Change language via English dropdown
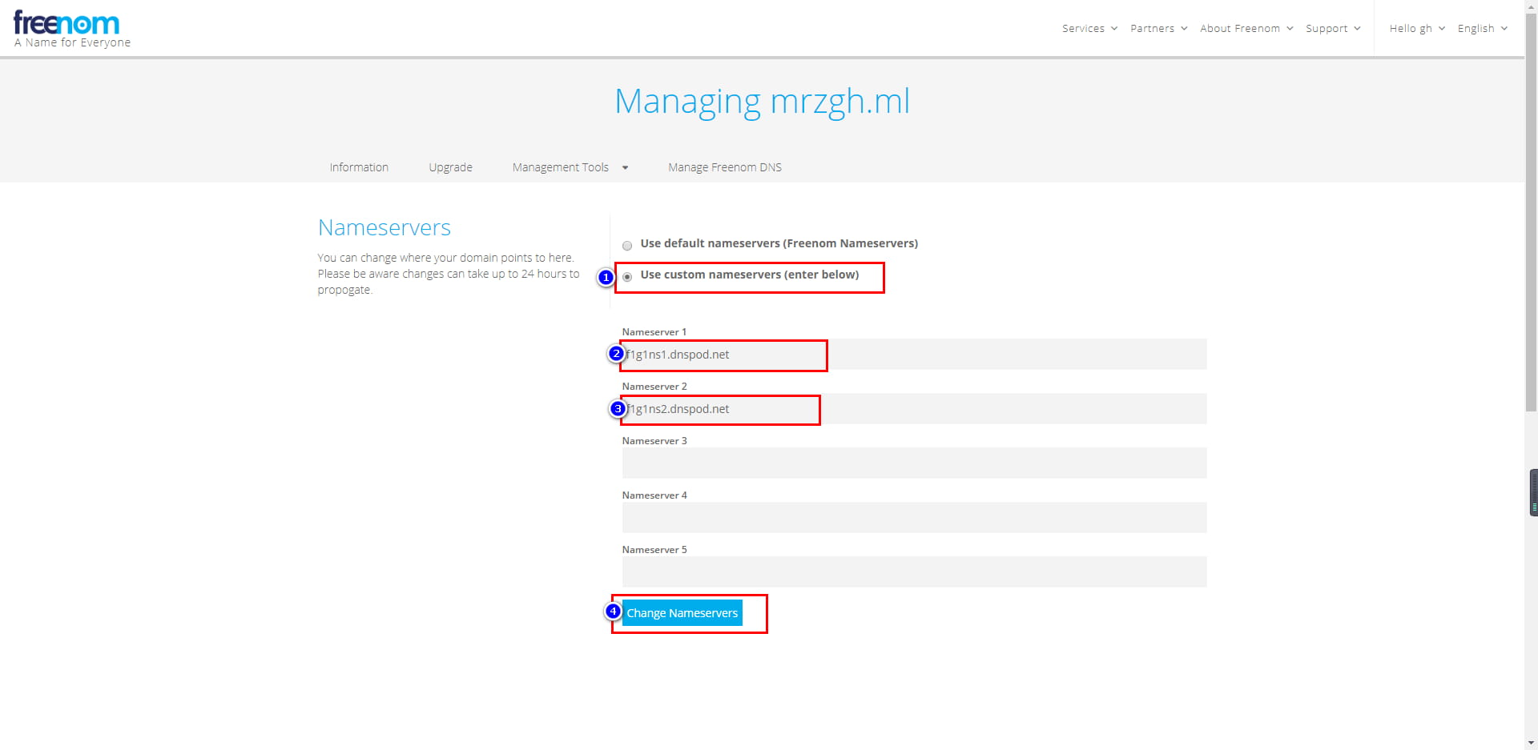Screen dimensions: 1538x750 pyautogui.click(x=1482, y=29)
